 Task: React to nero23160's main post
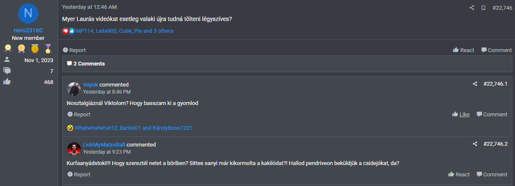[x=463, y=50]
